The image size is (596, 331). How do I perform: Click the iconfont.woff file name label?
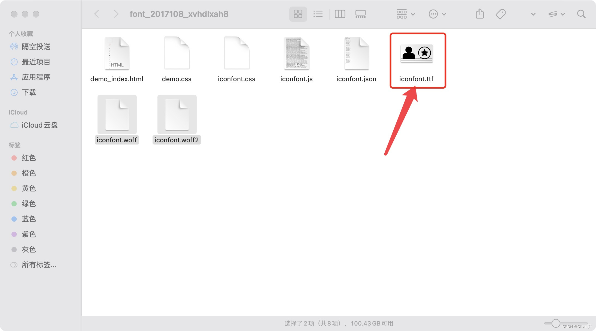point(117,140)
